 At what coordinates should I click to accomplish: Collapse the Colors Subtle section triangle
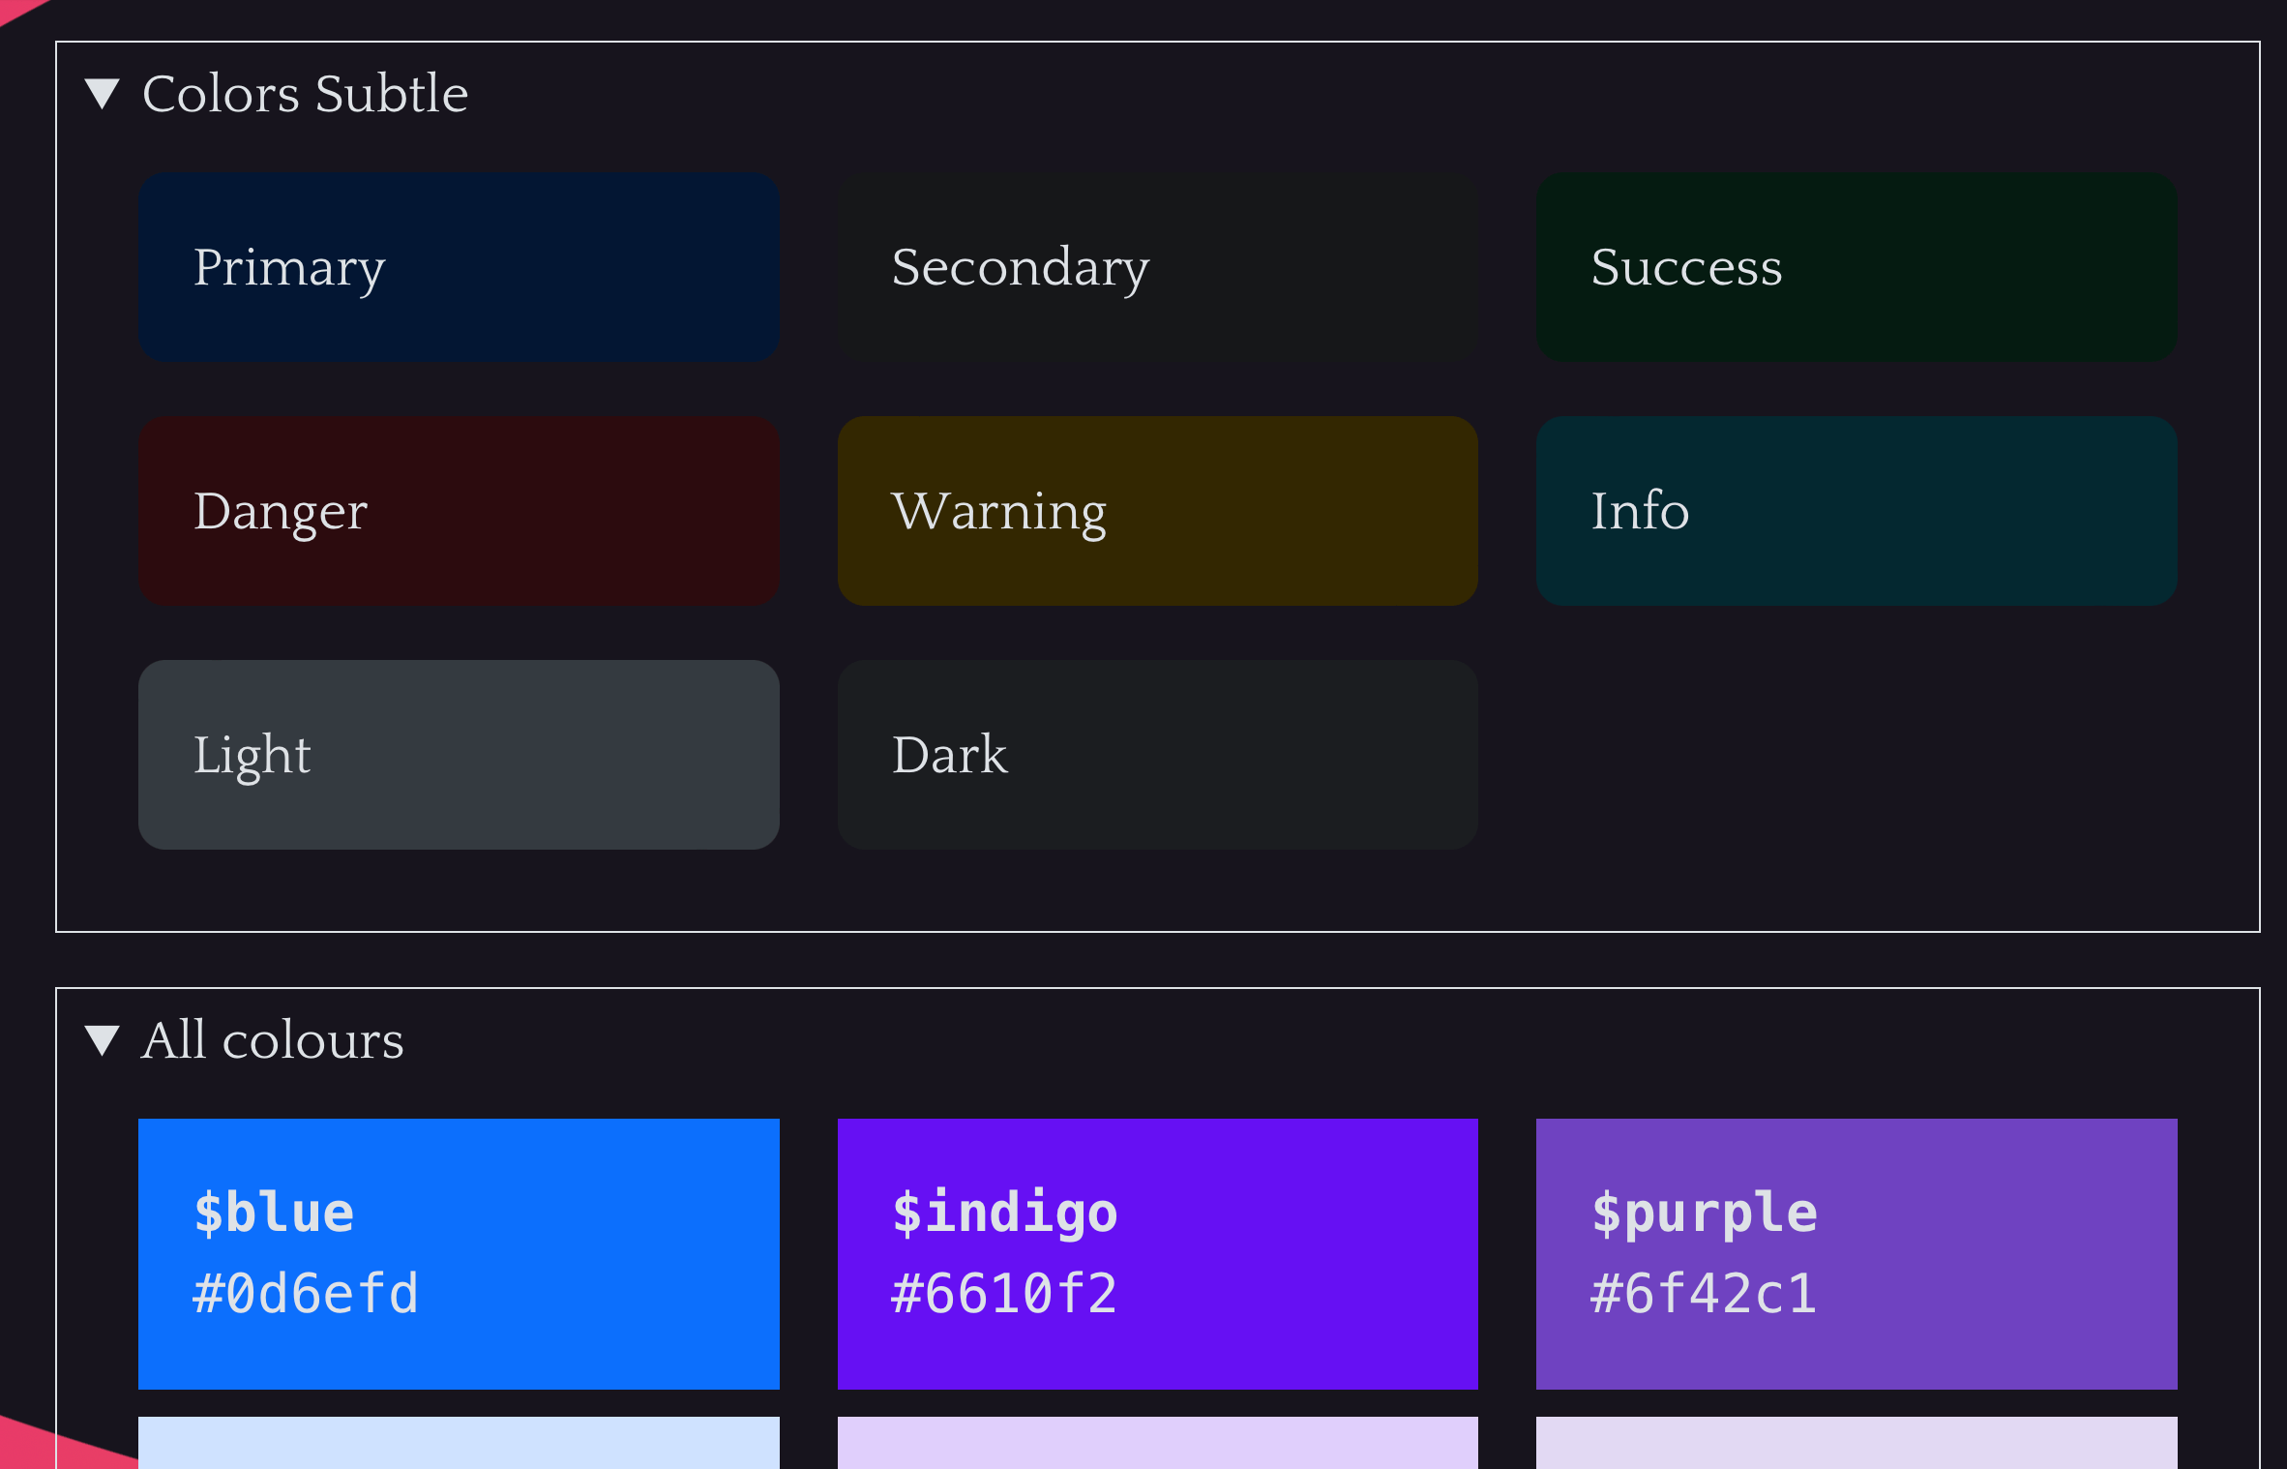102,95
